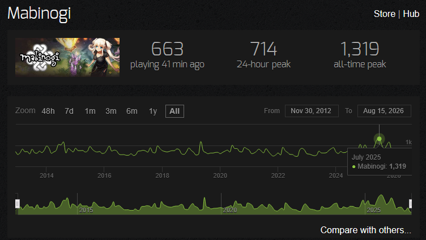The image size is (426, 240).
Task: Edit the To date field Aug 15, 2026
Action: (x=384, y=111)
